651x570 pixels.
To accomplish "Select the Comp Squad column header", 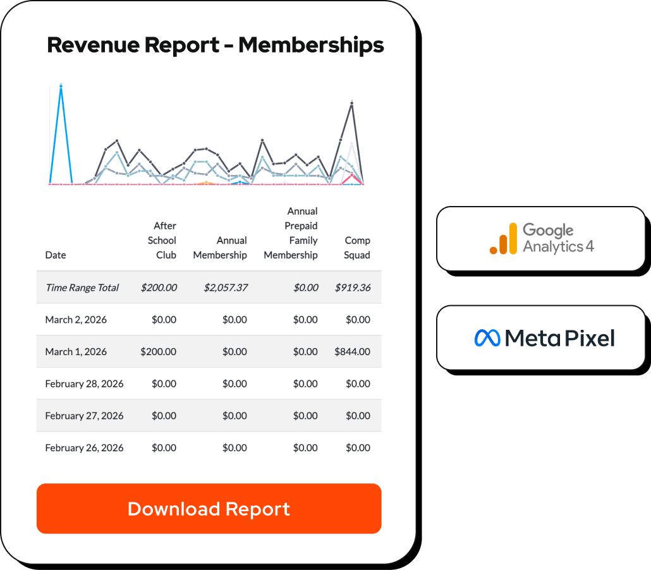I will tap(357, 248).
